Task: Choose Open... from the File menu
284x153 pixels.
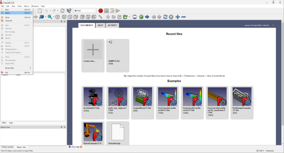Action: (x=8, y=13)
